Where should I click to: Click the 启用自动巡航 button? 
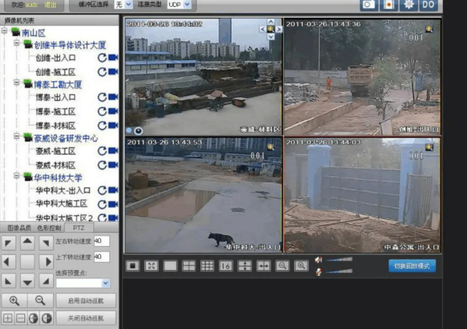pos(86,300)
